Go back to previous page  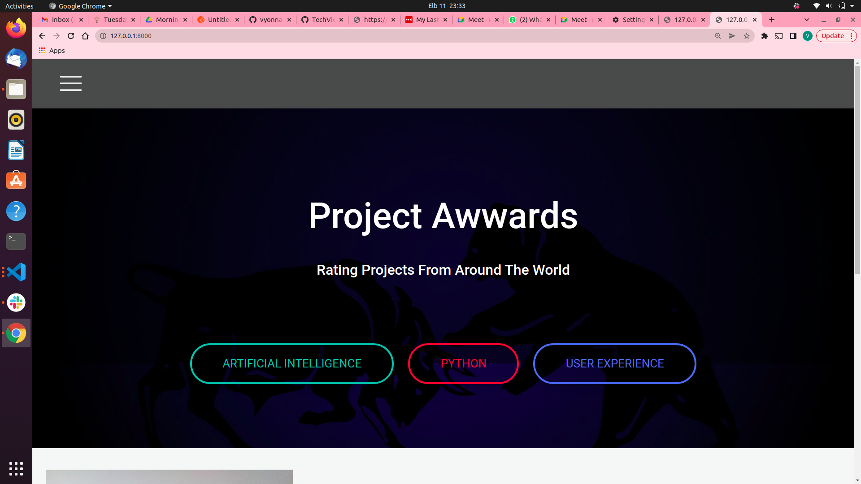click(x=42, y=36)
